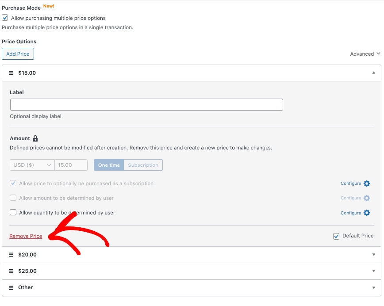Select the Subscription pricing tab
384x306 pixels.
143,165
